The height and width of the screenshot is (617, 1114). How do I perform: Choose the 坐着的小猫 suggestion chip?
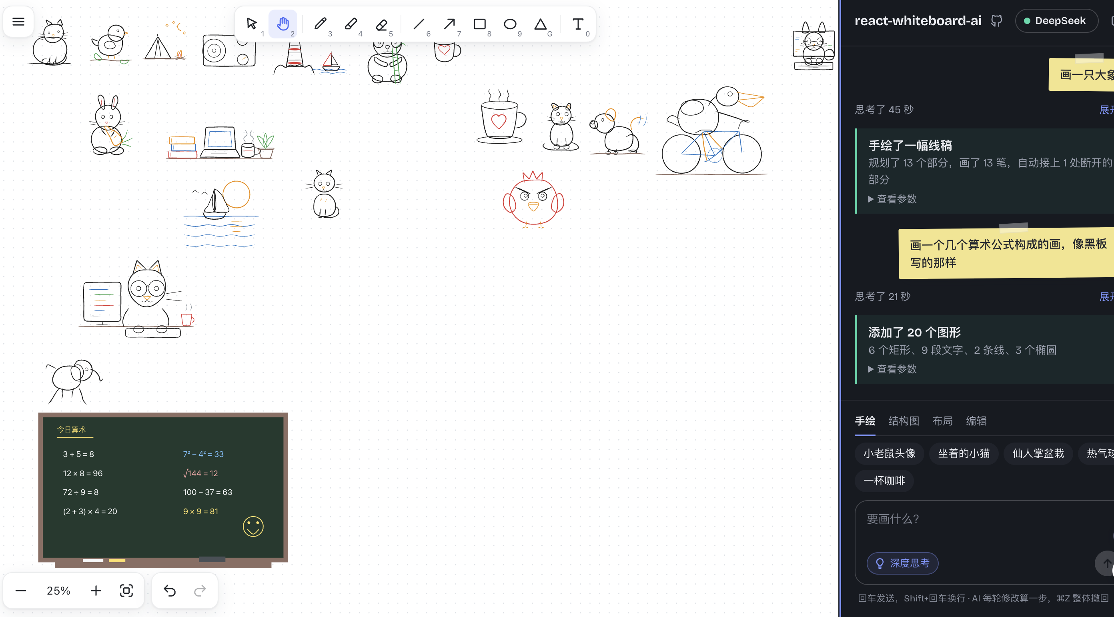pos(964,454)
